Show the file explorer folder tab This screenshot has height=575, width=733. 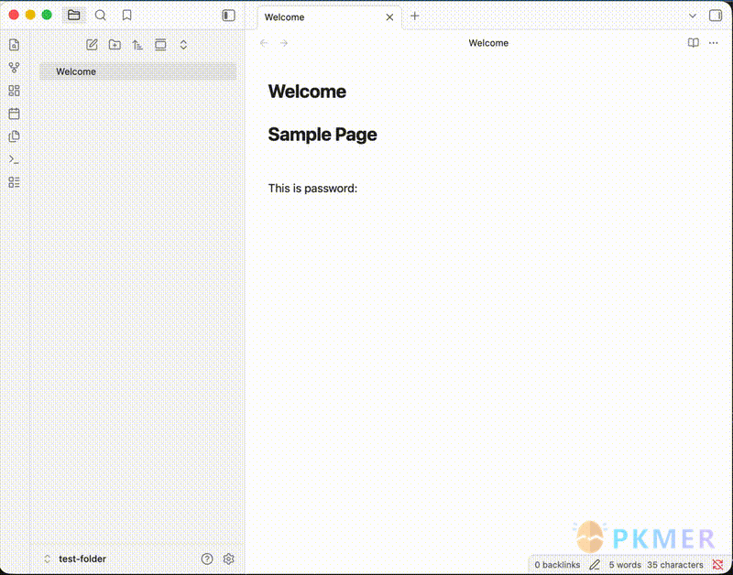74,16
